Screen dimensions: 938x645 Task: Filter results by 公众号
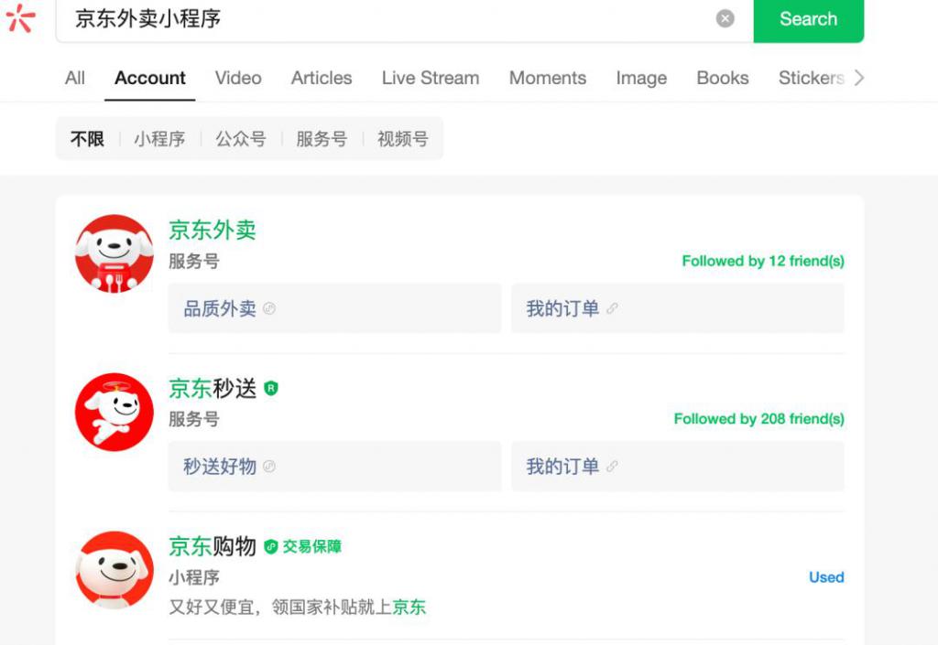pyautogui.click(x=241, y=138)
